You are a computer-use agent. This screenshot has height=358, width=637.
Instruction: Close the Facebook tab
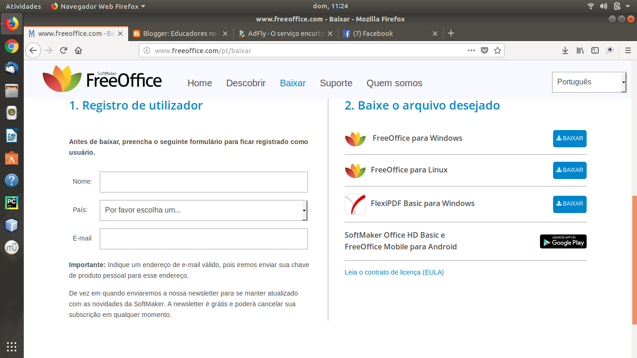(x=435, y=34)
